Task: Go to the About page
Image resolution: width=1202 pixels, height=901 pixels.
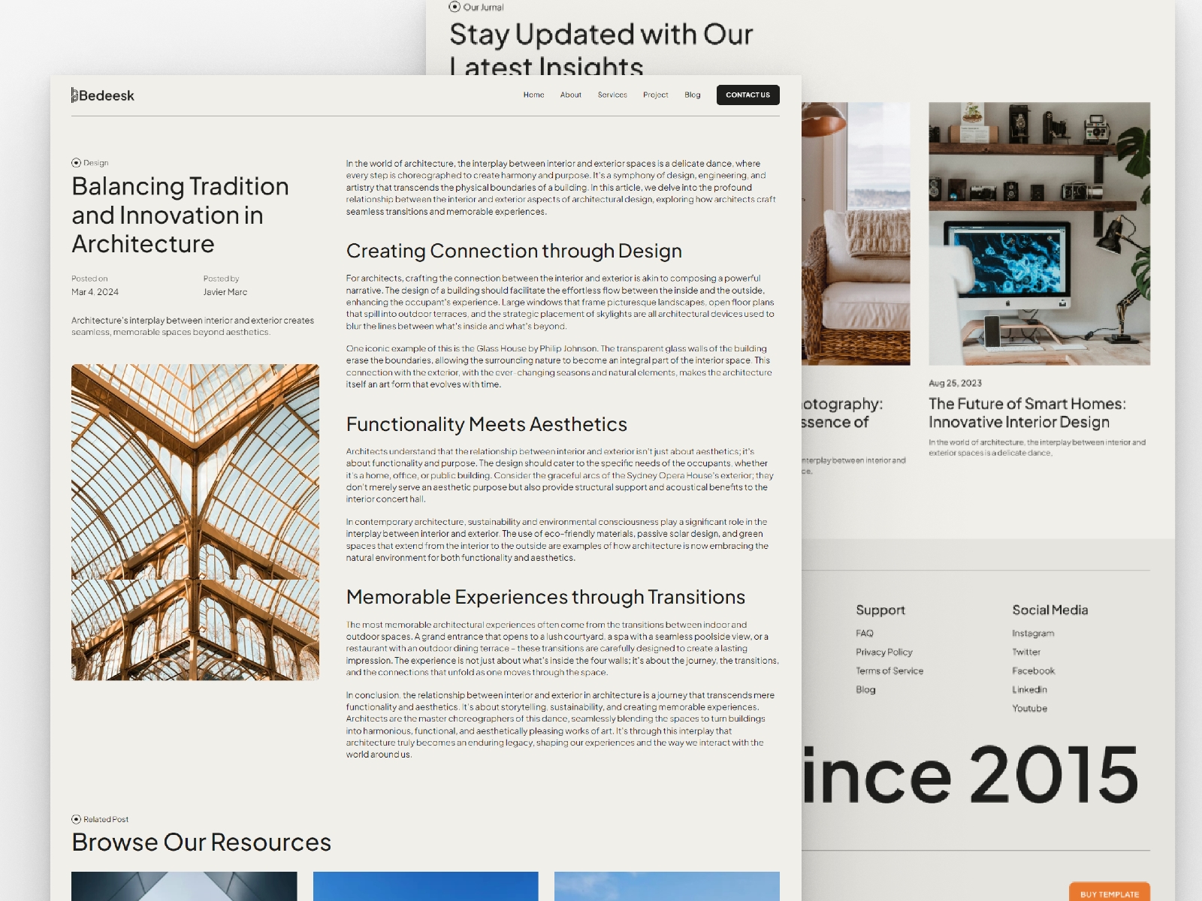Action: [570, 95]
